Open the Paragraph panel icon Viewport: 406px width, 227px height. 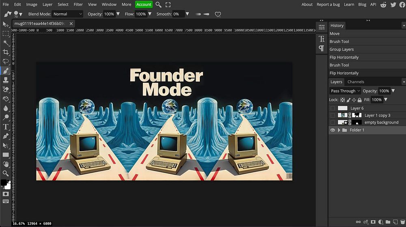point(322,48)
